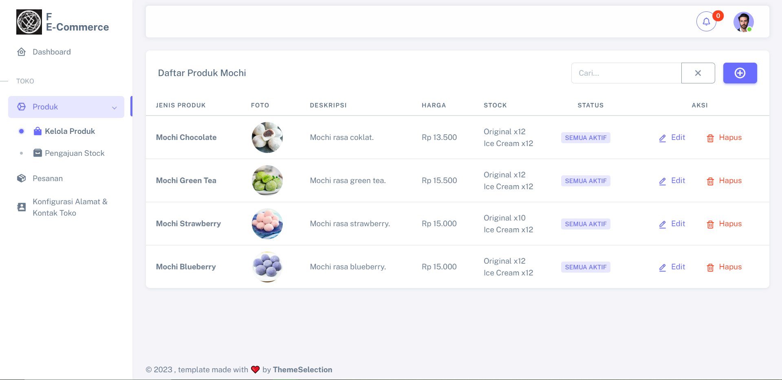Click the Hapus trash icon for Mochi Chocolate
Viewport: 782px width, 380px height.
tap(710, 138)
